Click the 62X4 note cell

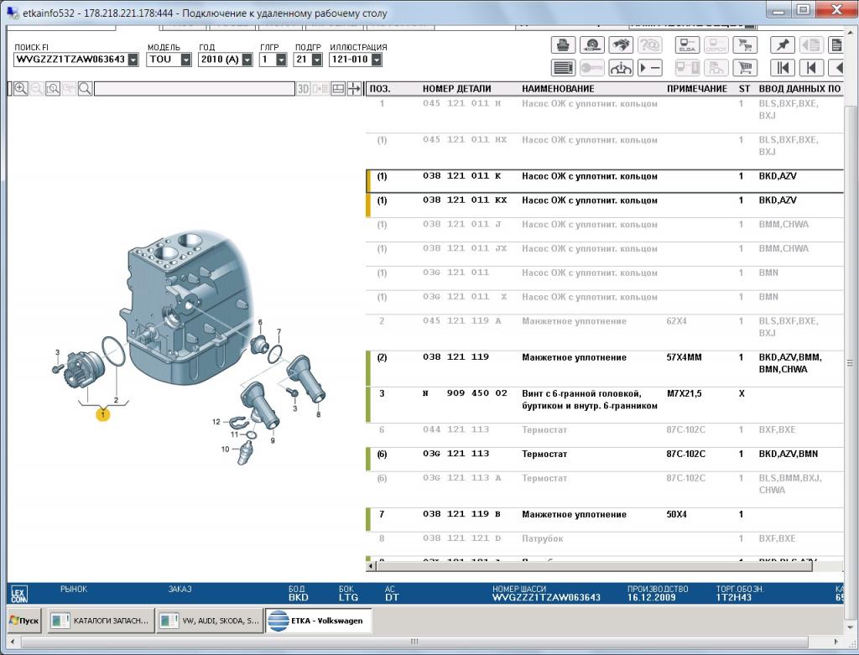pos(676,321)
